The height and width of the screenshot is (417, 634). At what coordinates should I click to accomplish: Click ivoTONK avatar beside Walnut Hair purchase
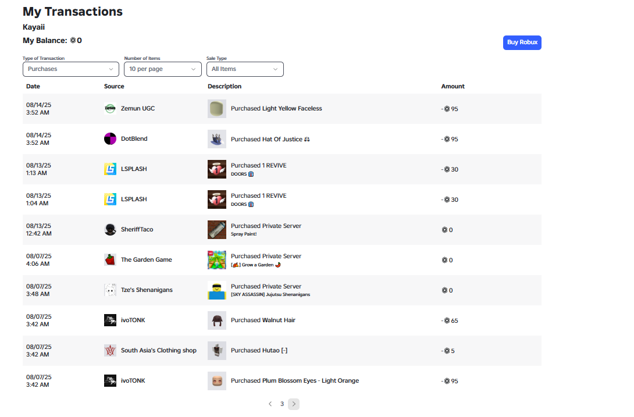click(x=110, y=320)
